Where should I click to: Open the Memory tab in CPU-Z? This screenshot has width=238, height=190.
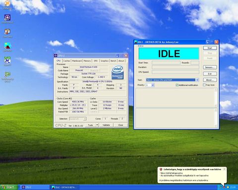pyautogui.click(x=87, y=61)
